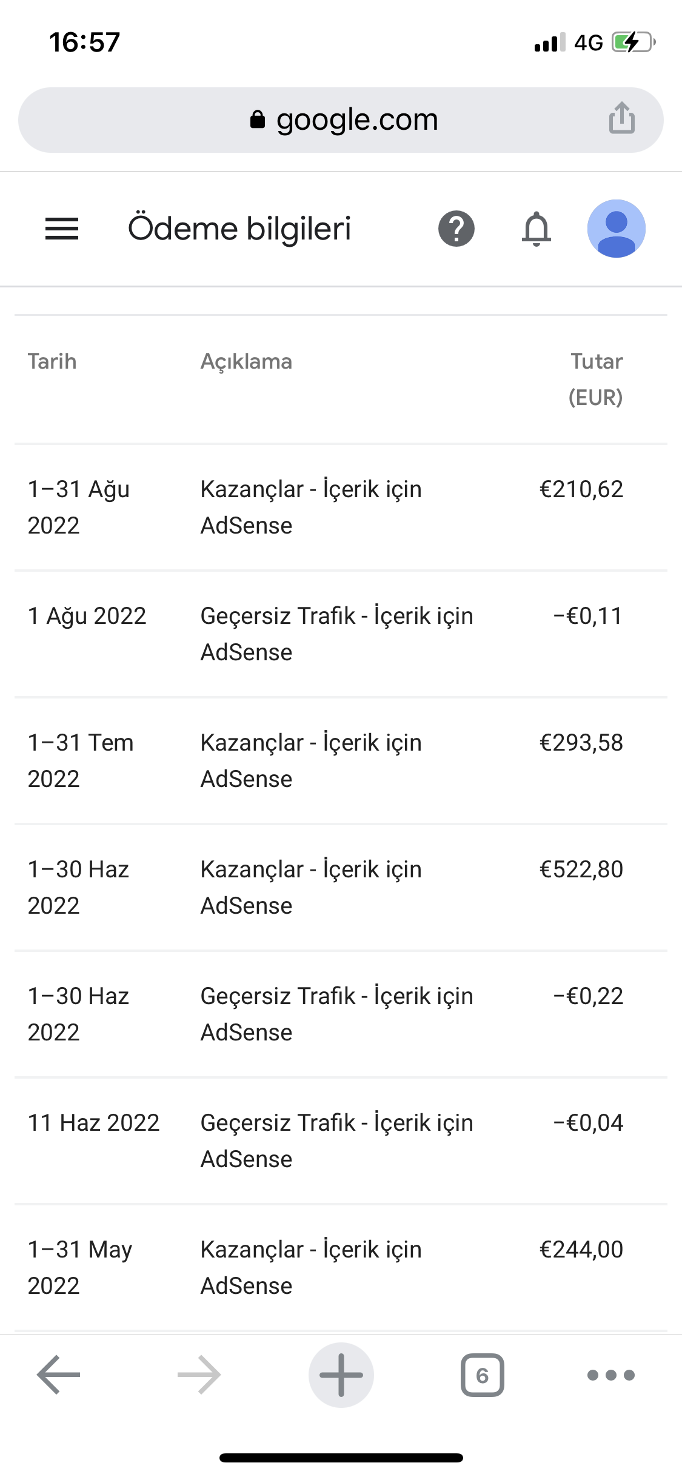Open the hamburger navigation menu
Screen dimensions: 682x1477
point(62,229)
